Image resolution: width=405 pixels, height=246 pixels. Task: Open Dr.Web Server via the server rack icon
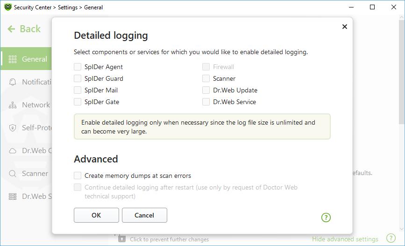pos(13,197)
